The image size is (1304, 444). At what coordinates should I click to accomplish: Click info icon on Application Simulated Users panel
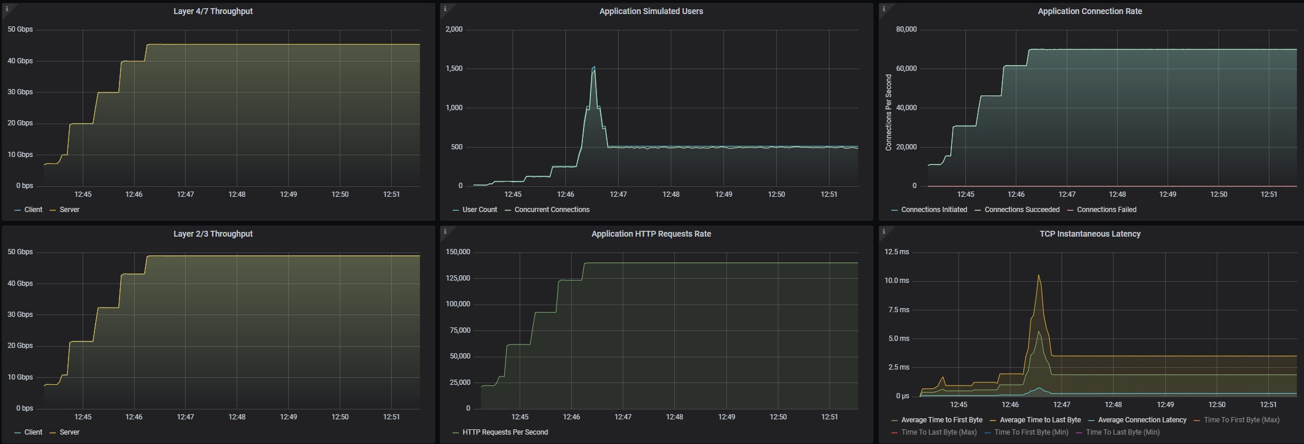(x=445, y=9)
